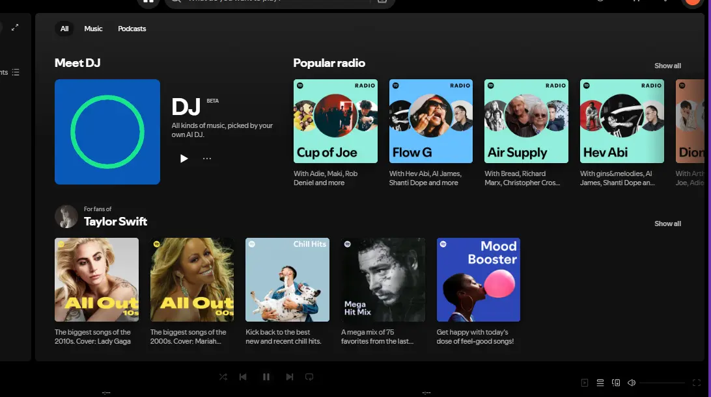Play the AI DJ
The width and height of the screenshot is (711, 397).
click(x=184, y=159)
